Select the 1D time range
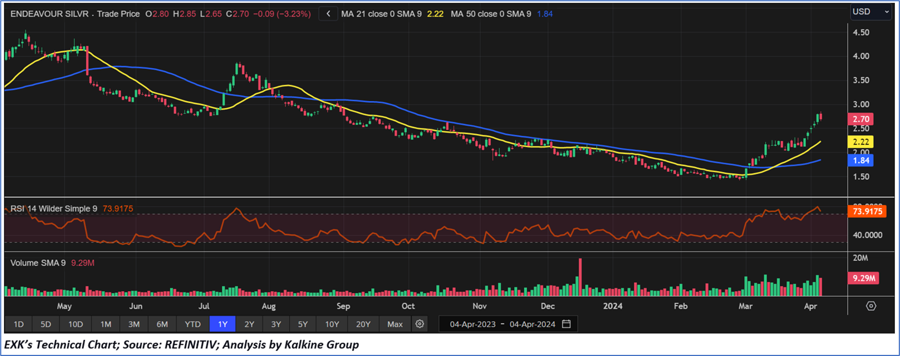 tap(18, 324)
